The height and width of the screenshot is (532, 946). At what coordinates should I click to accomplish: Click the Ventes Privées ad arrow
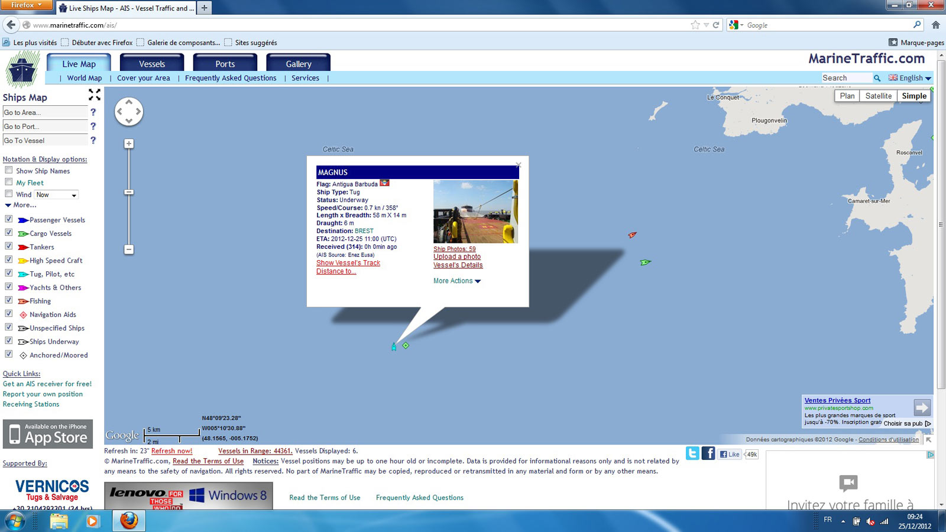click(x=922, y=407)
